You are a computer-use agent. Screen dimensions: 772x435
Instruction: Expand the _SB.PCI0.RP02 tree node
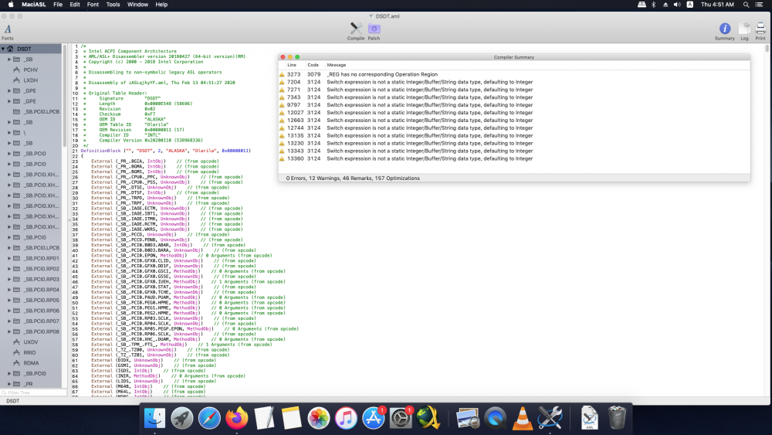[x=9, y=268]
